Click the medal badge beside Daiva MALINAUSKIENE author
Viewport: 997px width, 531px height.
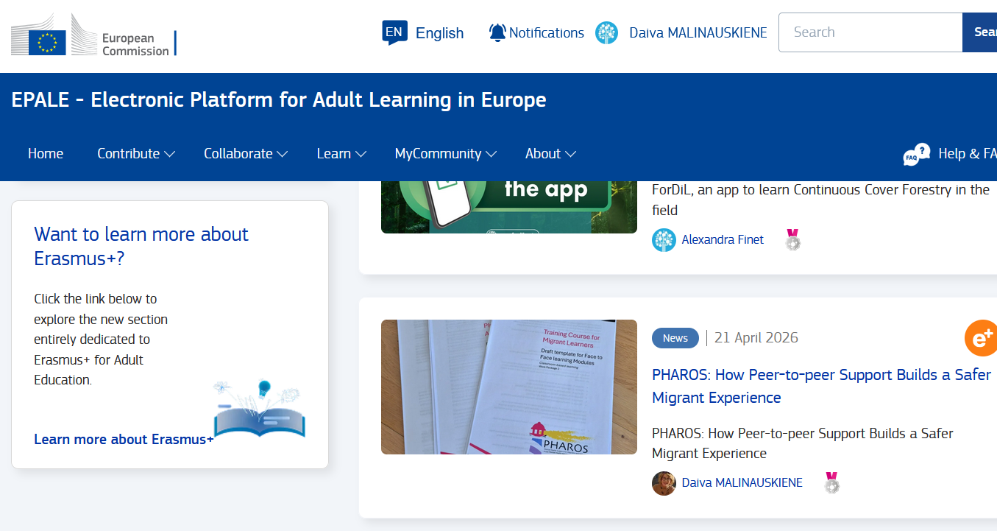[x=831, y=482]
